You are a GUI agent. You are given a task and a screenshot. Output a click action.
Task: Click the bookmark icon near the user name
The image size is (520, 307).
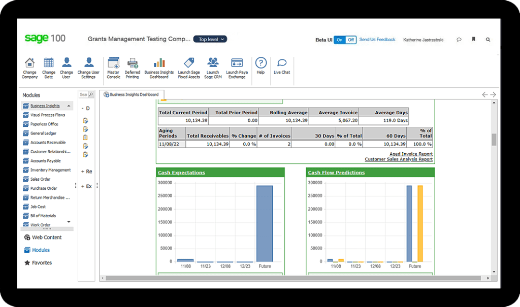tap(473, 39)
